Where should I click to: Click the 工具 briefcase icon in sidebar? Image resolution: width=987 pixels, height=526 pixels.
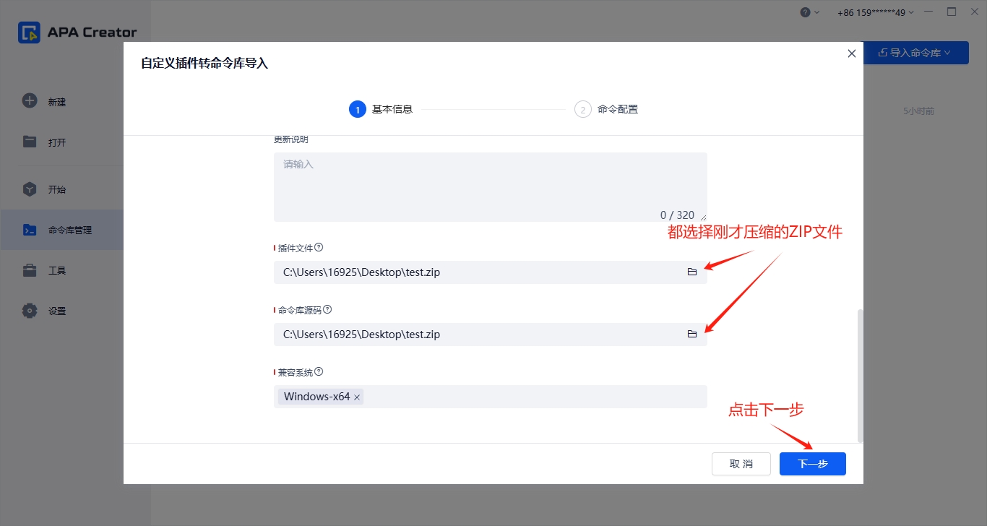(30, 270)
